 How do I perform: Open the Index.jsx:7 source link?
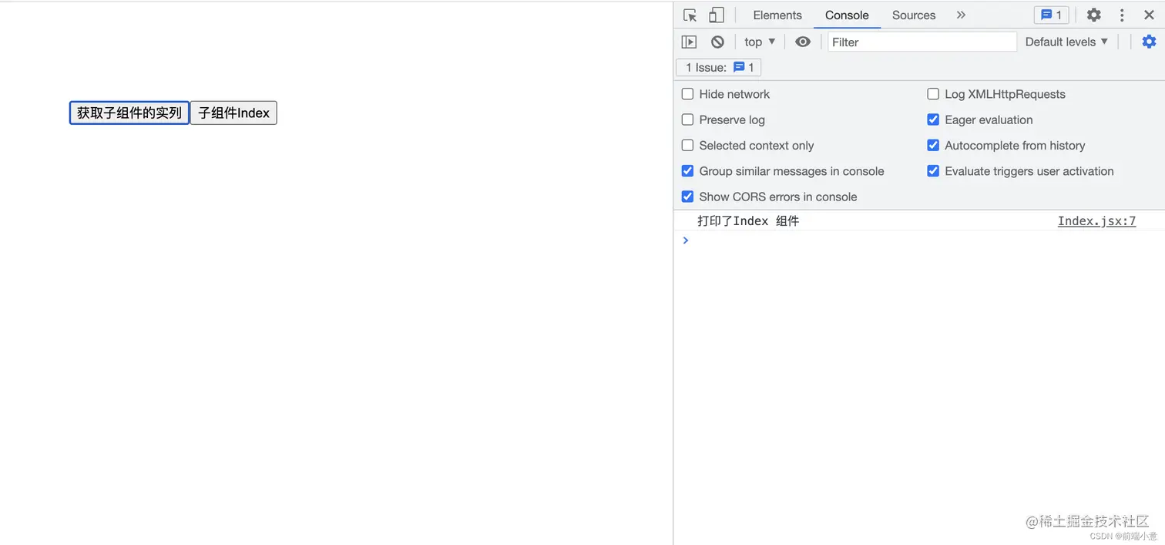(x=1096, y=221)
